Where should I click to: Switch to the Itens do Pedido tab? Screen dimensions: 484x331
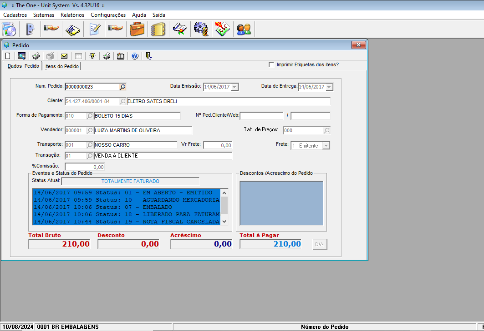(62, 66)
